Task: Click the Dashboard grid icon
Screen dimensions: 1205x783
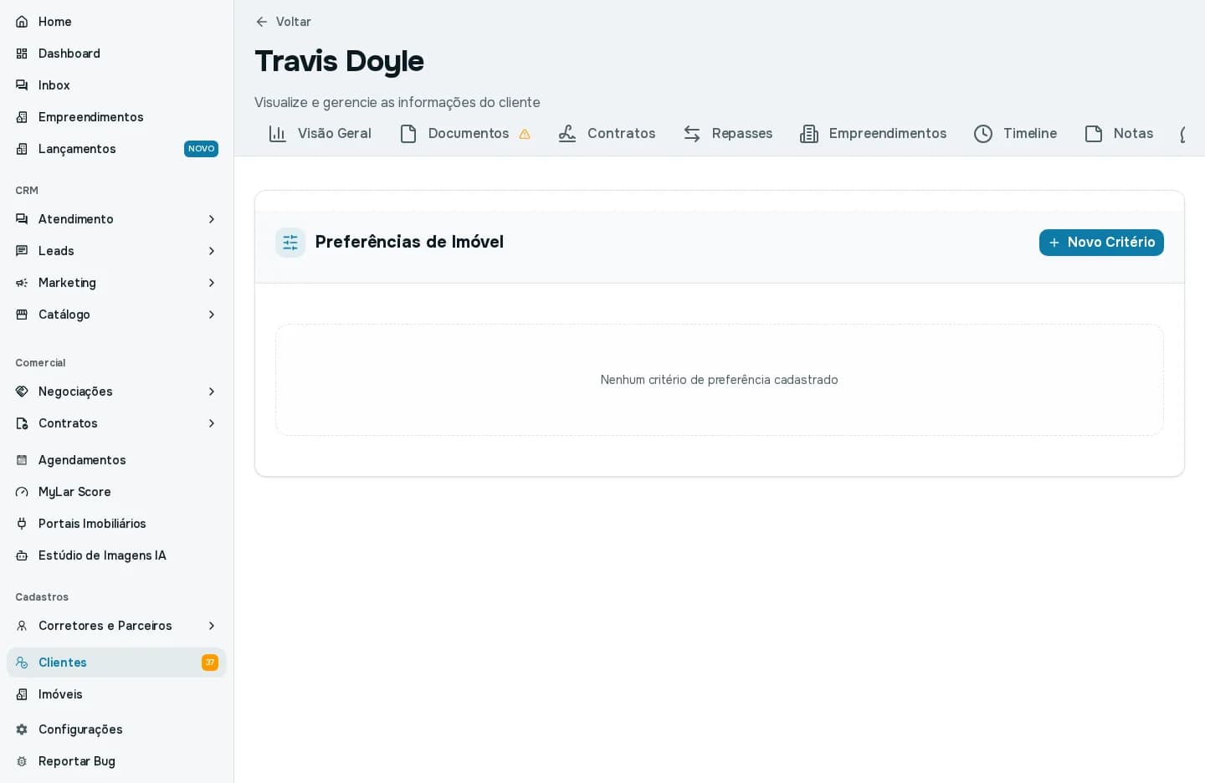Action: (22, 54)
